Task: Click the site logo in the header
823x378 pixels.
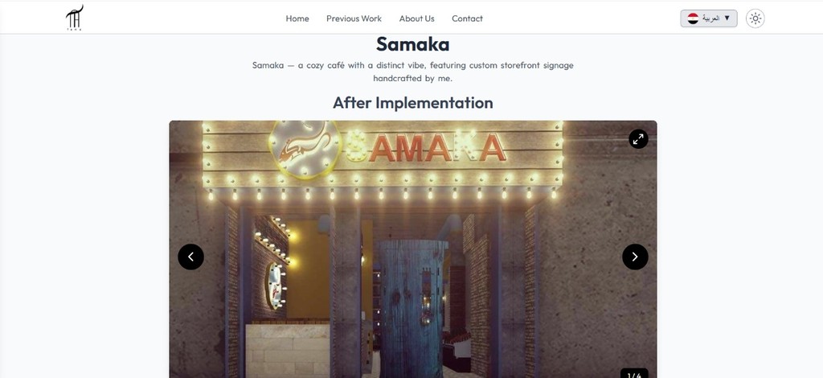Action: click(x=74, y=18)
